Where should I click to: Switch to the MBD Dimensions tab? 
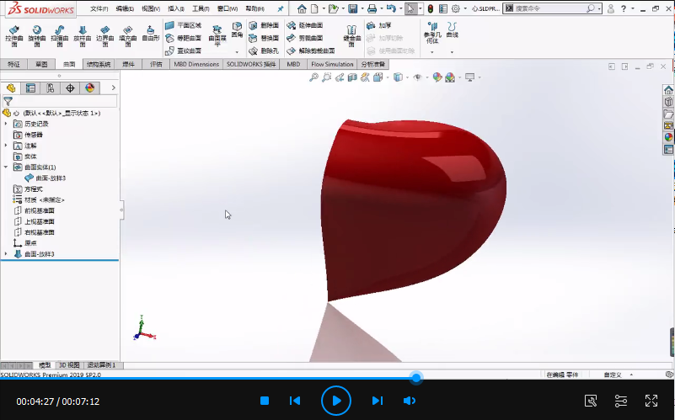pyautogui.click(x=196, y=64)
